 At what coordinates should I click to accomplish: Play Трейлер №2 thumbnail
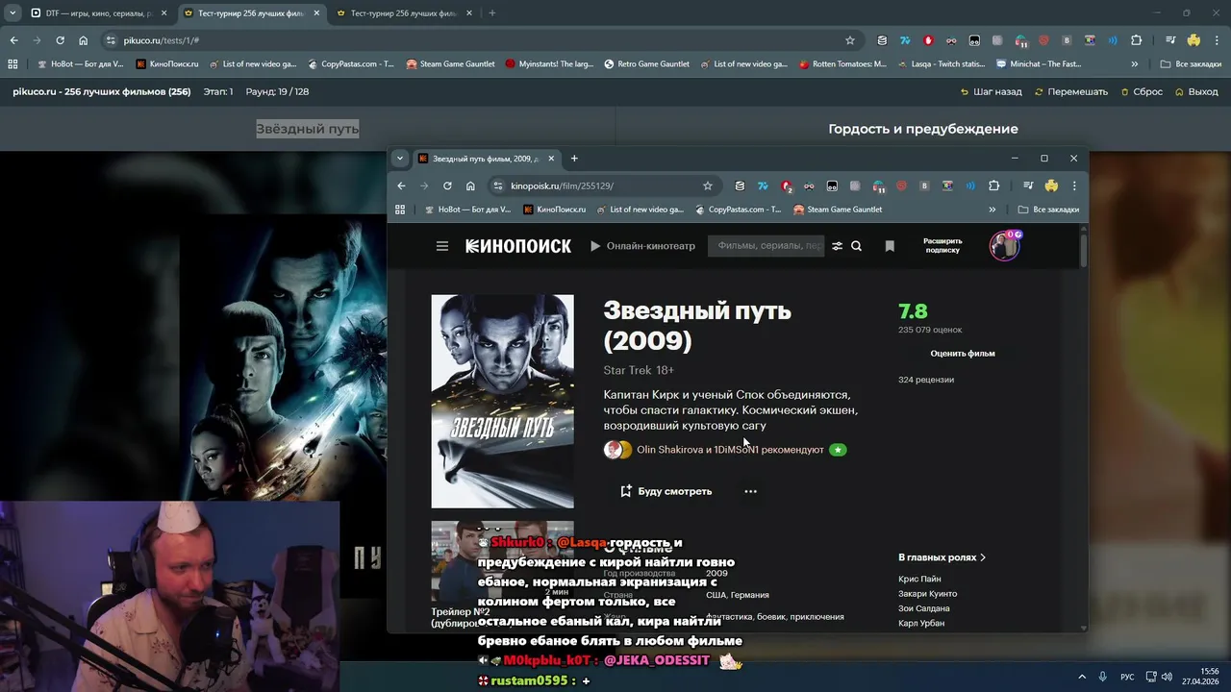pos(502,561)
